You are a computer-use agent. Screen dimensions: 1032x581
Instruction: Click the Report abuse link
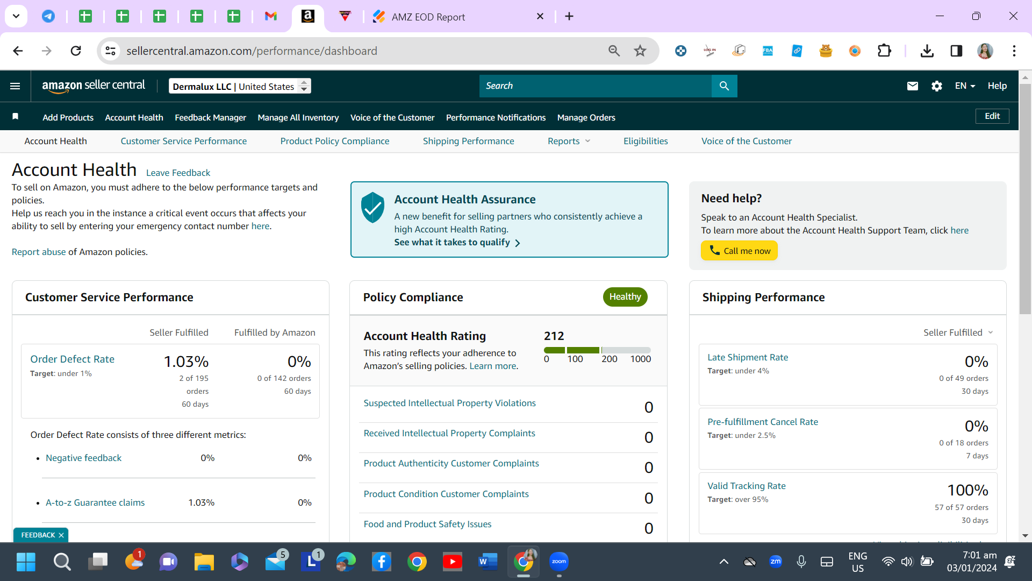(x=39, y=252)
